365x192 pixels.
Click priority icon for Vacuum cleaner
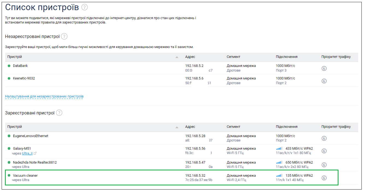pos(324,178)
